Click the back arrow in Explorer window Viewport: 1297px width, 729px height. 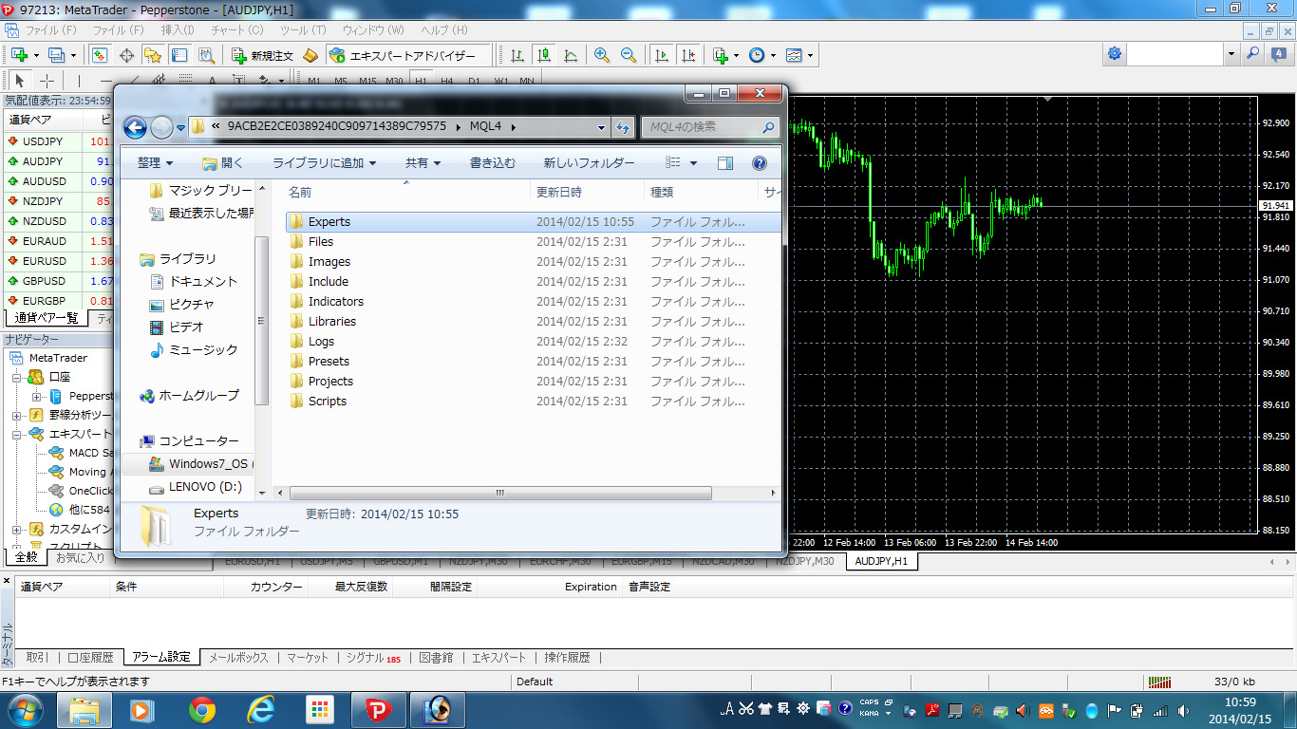[x=135, y=126]
